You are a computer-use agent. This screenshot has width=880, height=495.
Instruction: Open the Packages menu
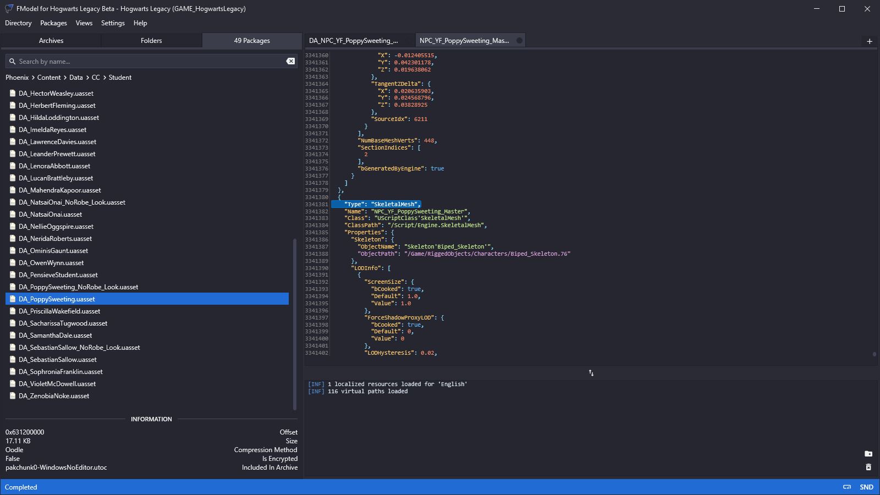click(x=53, y=23)
